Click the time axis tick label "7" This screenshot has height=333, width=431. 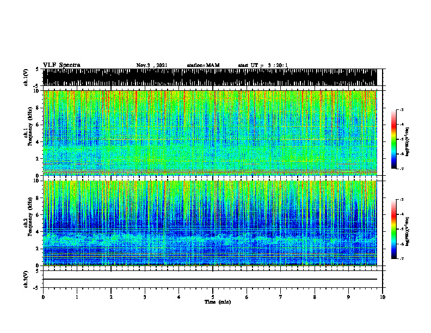[x=281, y=297]
